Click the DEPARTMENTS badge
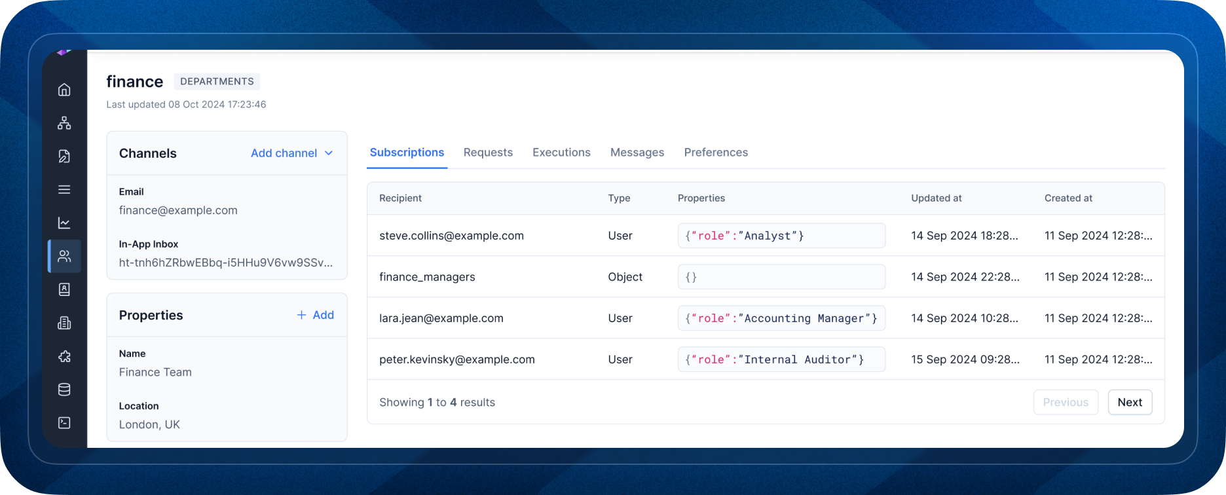The height and width of the screenshot is (495, 1226). point(217,81)
